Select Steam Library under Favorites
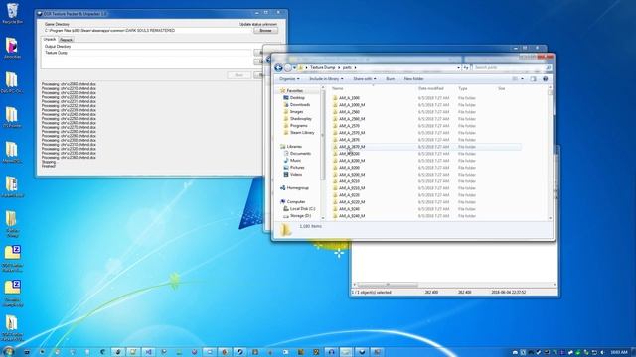 coord(302,132)
